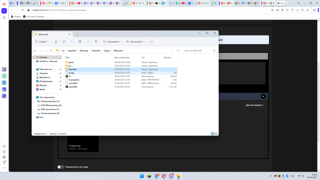Open the three-dots more options menu
This screenshot has width=320, height=180.
[152, 42]
